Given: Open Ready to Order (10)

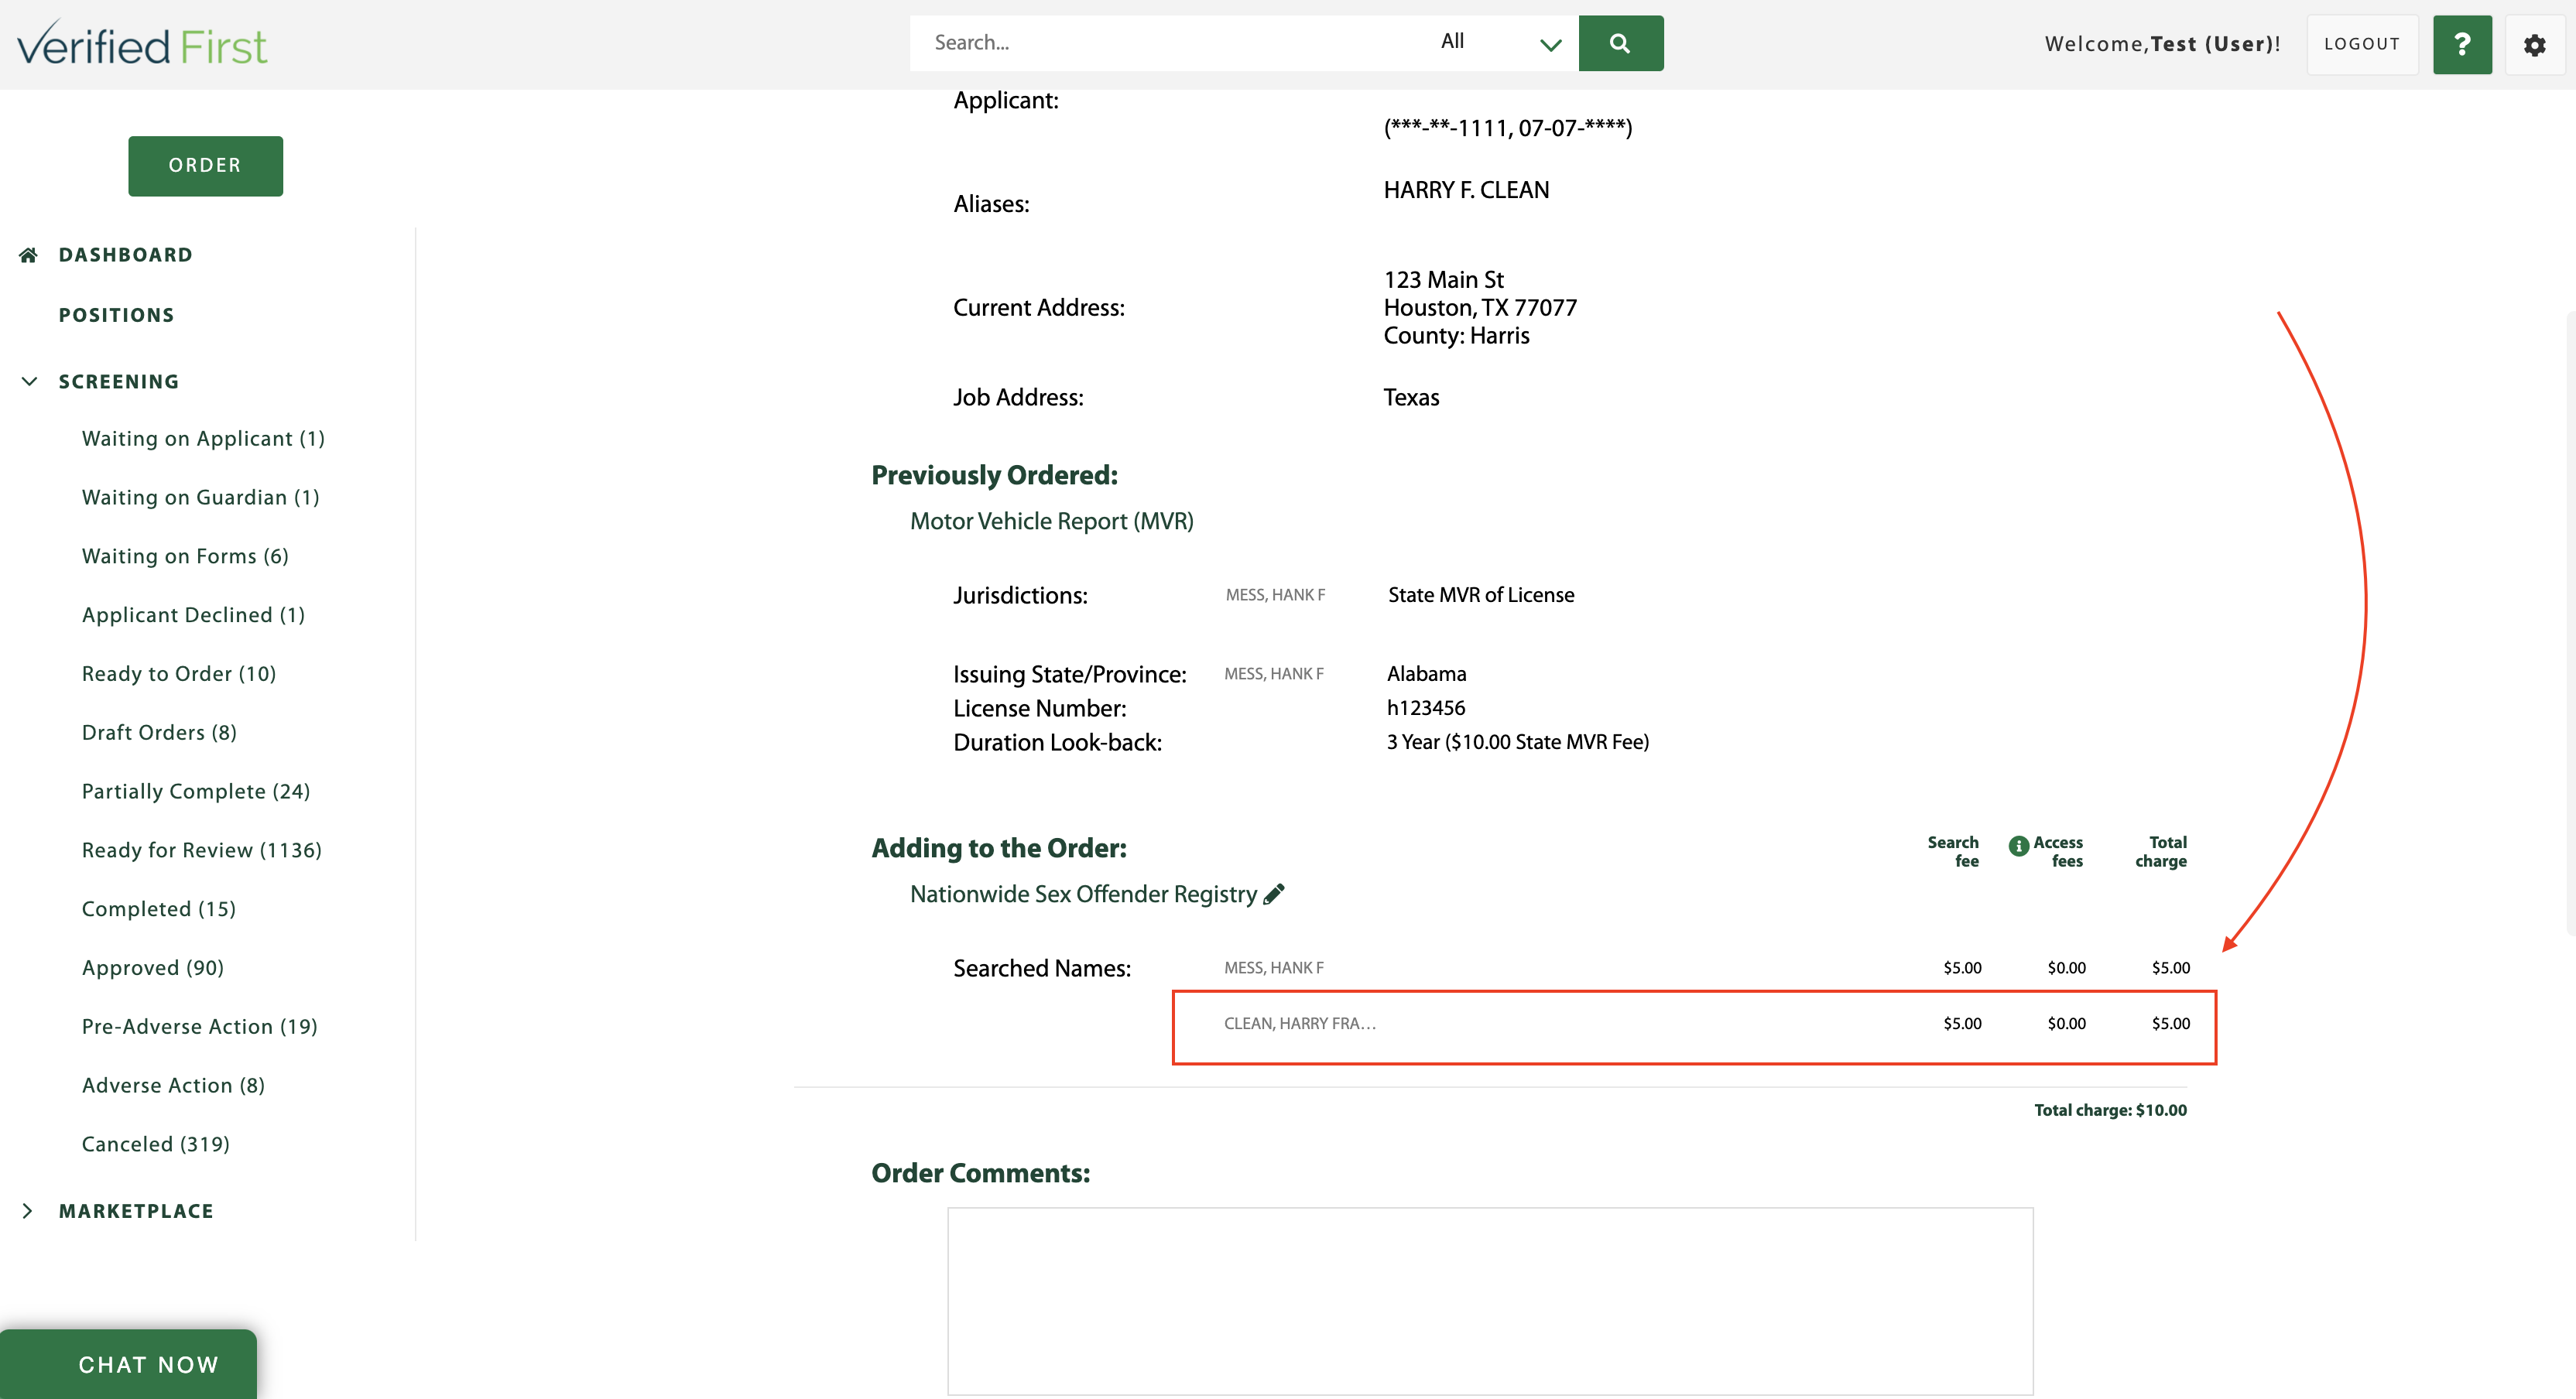Looking at the screenshot, I should [179, 674].
